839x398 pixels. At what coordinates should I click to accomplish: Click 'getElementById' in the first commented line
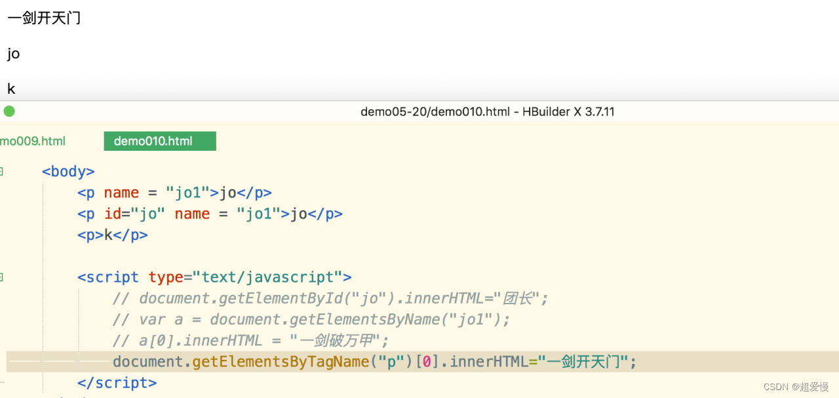[281, 298]
